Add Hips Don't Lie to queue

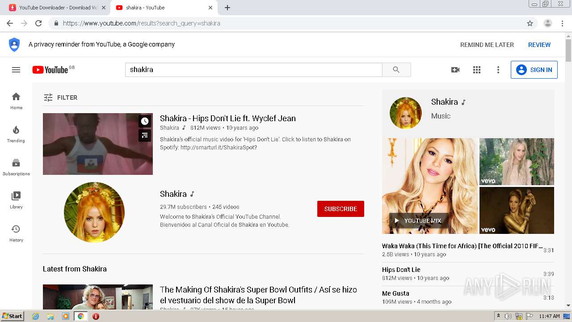tap(145, 135)
